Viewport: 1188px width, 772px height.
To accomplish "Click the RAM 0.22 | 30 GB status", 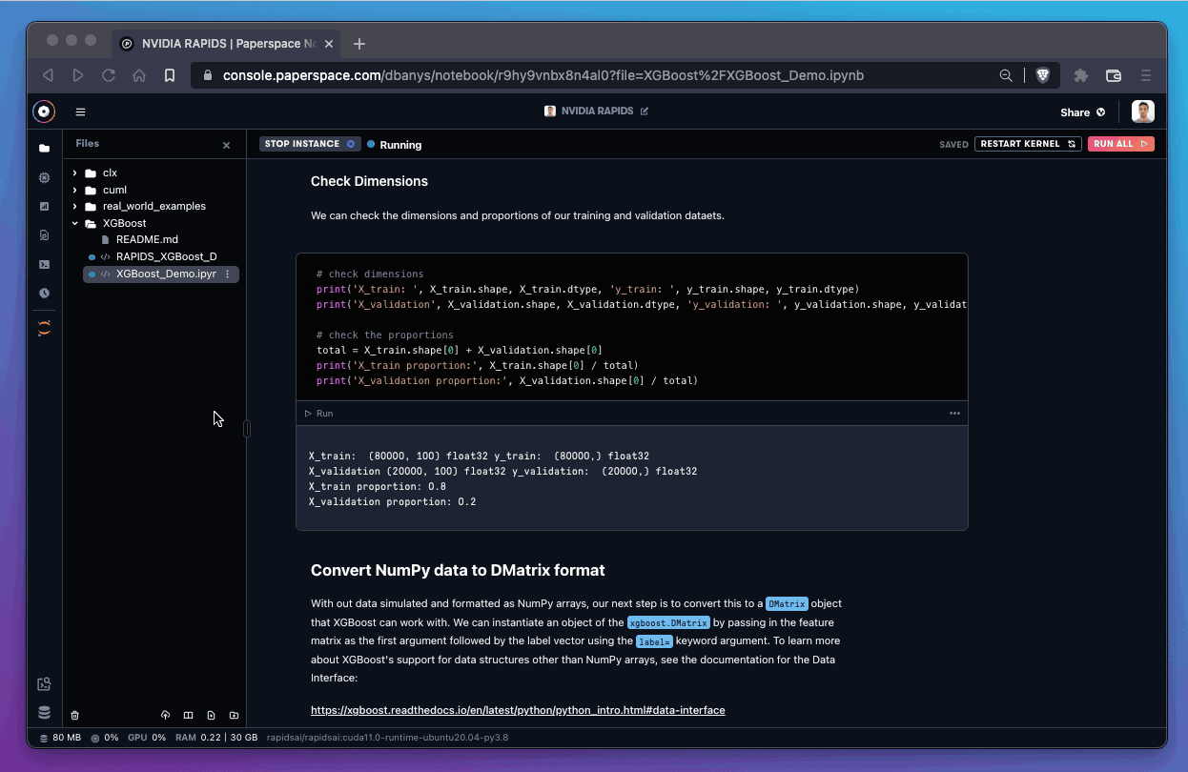I will click(216, 738).
